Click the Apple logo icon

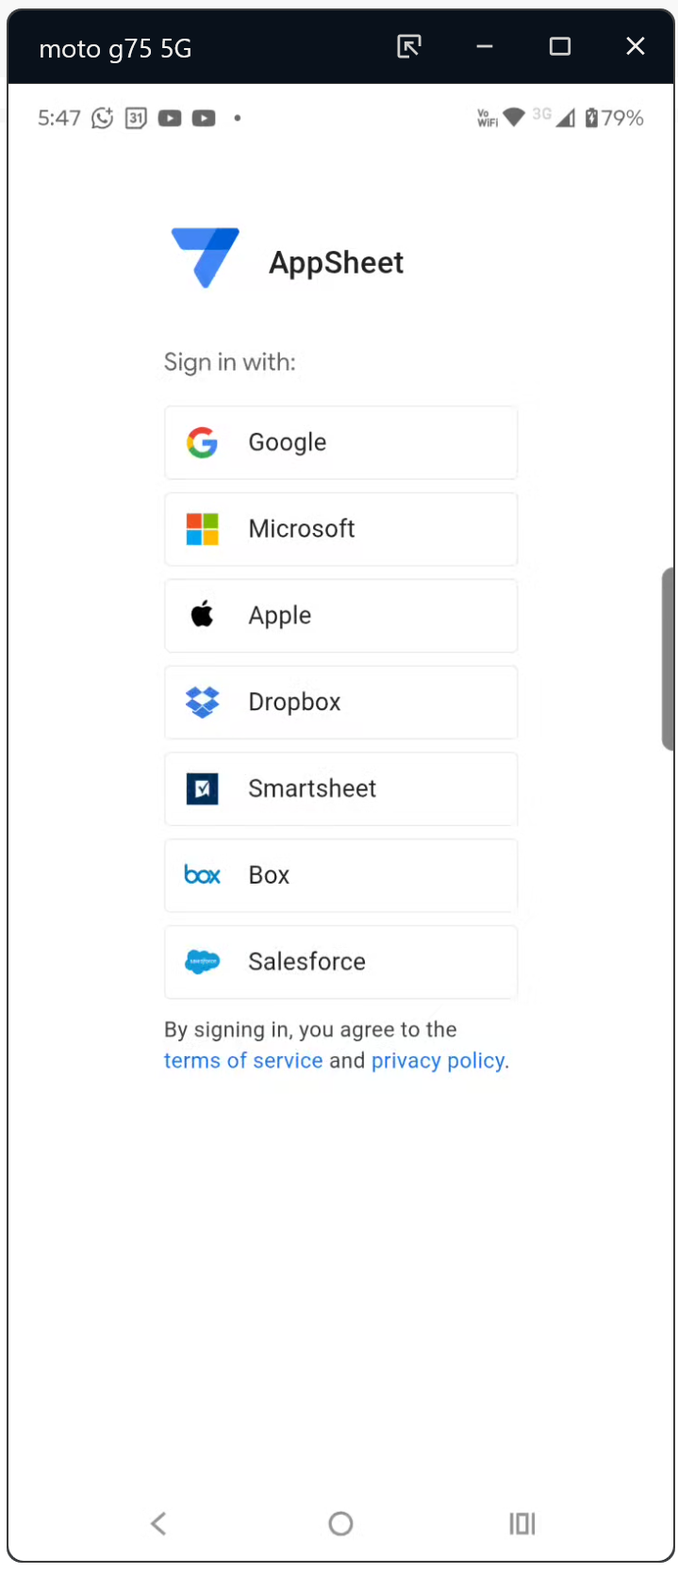coord(202,615)
